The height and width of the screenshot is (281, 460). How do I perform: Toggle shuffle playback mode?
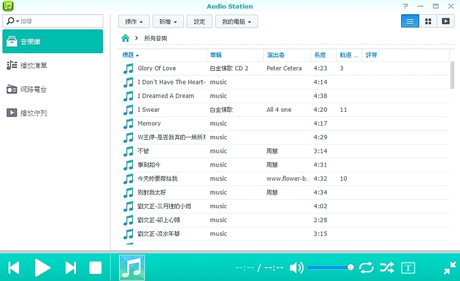[x=387, y=268]
